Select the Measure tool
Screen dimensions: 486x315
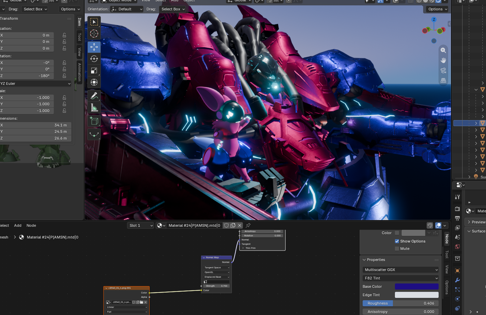(94, 108)
